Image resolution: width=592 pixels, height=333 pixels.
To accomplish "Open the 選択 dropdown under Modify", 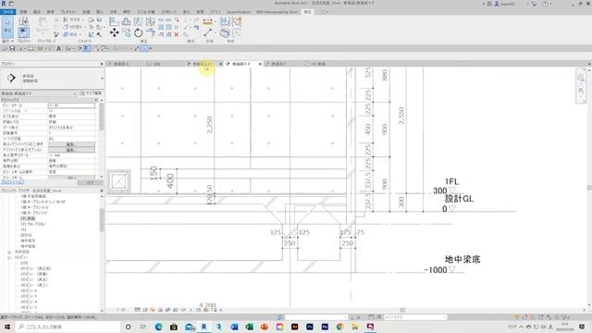I will click(7, 41).
